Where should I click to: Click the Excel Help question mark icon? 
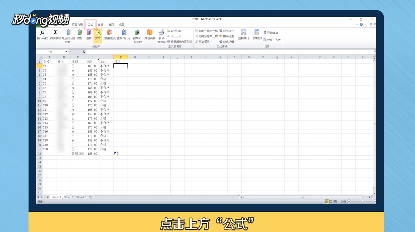tap(361, 25)
